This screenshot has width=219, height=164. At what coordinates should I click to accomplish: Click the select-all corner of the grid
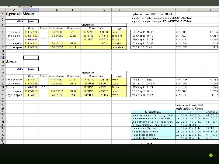3,10
